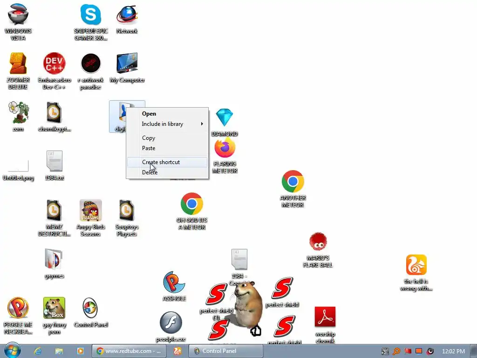This screenshot has width=477, height=358.
Task: Open the 12:02 PM taskbar clock
Action: tap(453, 351)
